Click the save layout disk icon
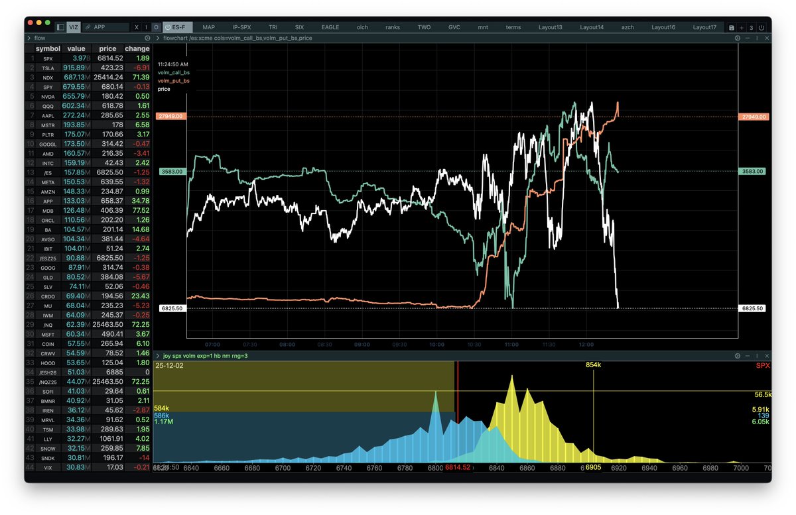 [x=731, y=29]
